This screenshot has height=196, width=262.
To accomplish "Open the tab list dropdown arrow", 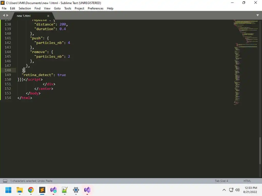I will click(x=258, y=15).
